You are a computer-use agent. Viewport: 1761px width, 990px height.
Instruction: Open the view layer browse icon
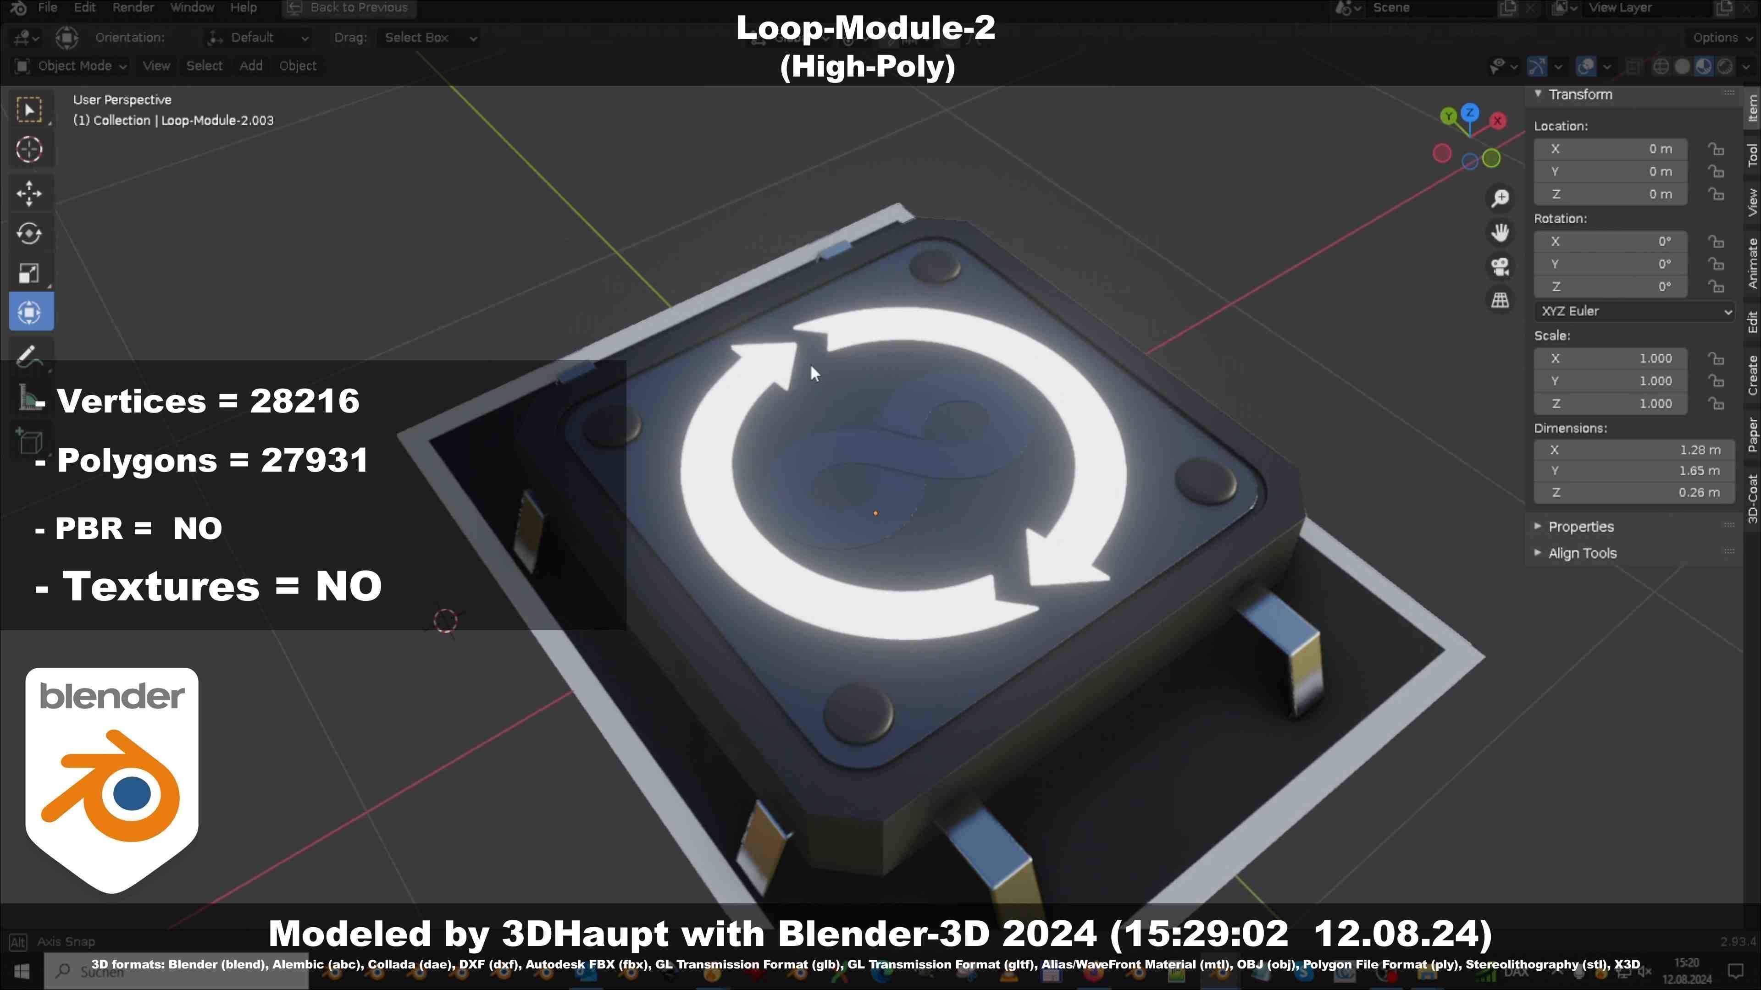point(1565,7)
